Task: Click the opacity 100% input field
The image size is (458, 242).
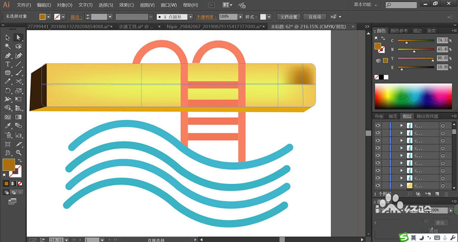Action: [229, 17]
